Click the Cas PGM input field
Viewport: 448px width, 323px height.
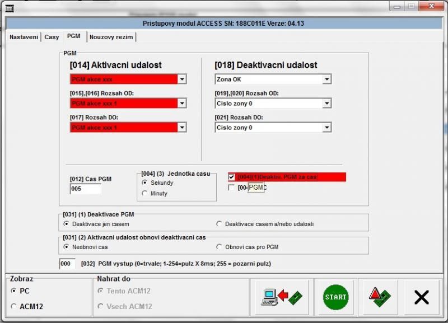[x=85, y=189]
